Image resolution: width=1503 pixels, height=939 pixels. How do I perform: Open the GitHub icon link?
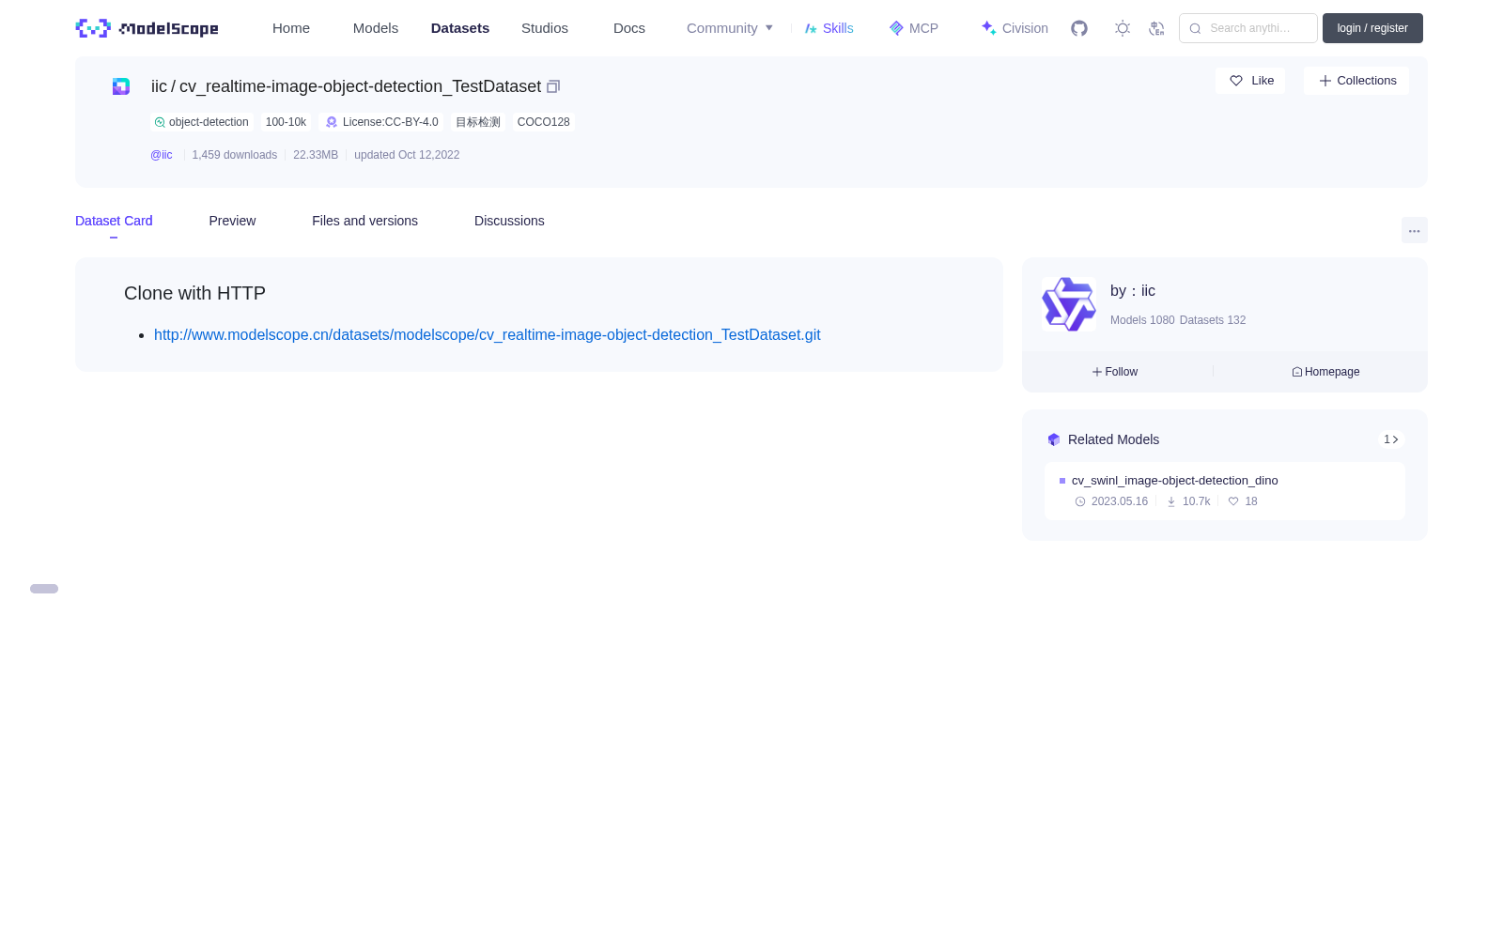click(x=1079, y=28)
